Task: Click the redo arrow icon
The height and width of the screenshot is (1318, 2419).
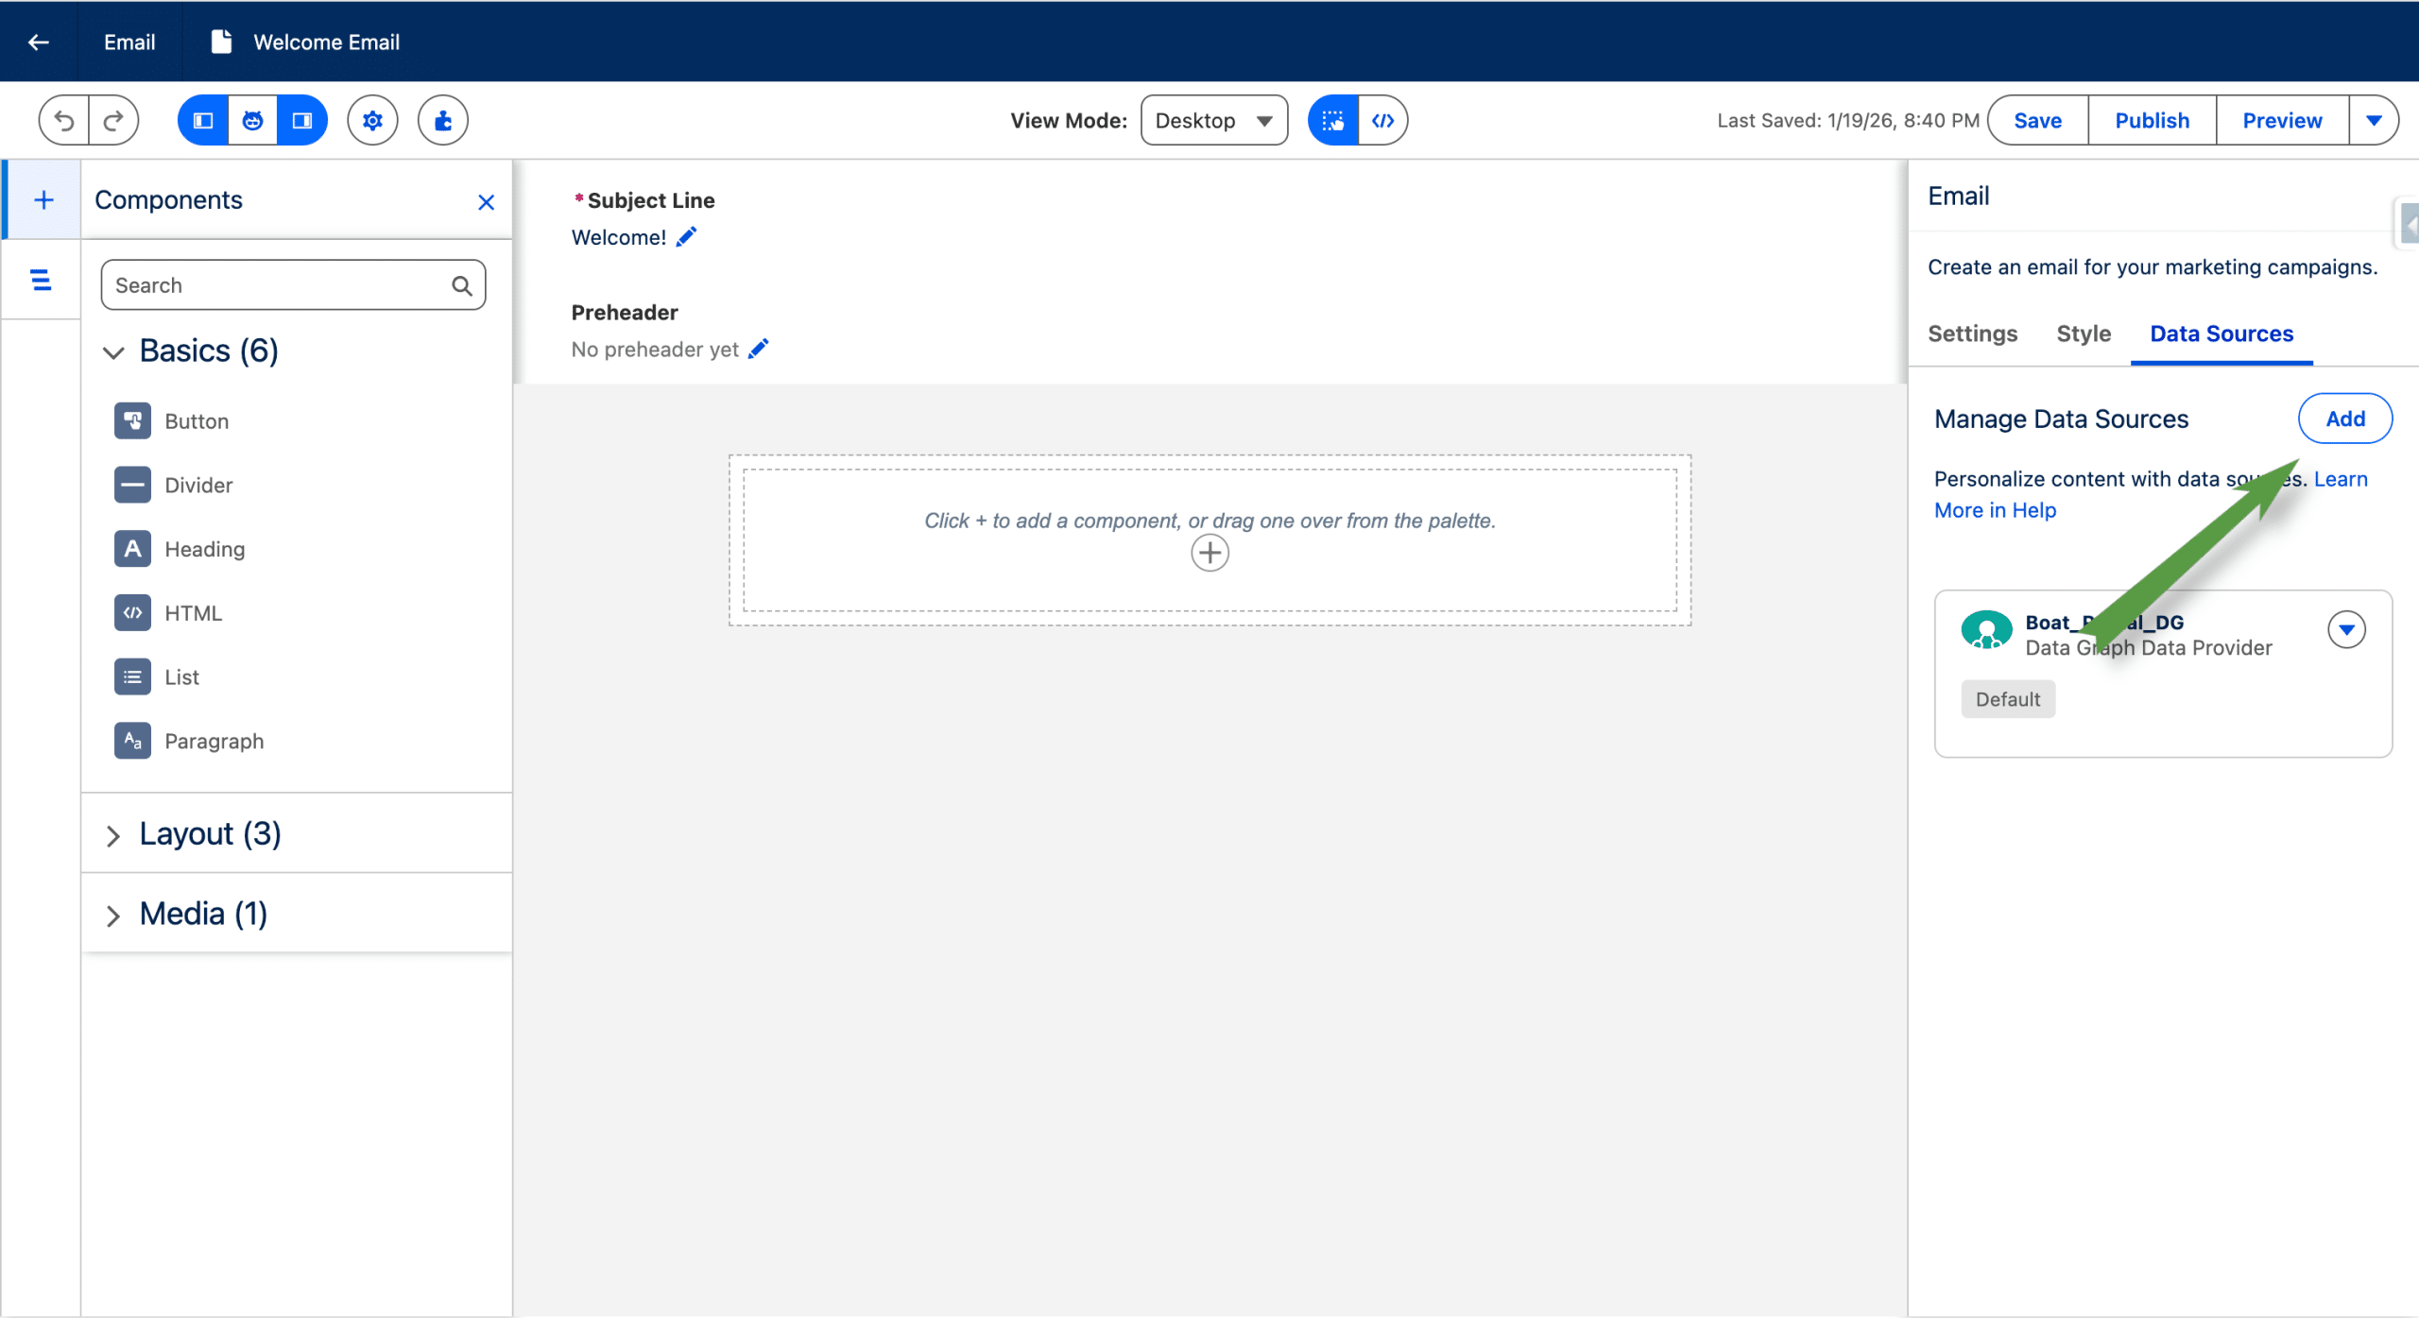Action: [x=113, y=120]
